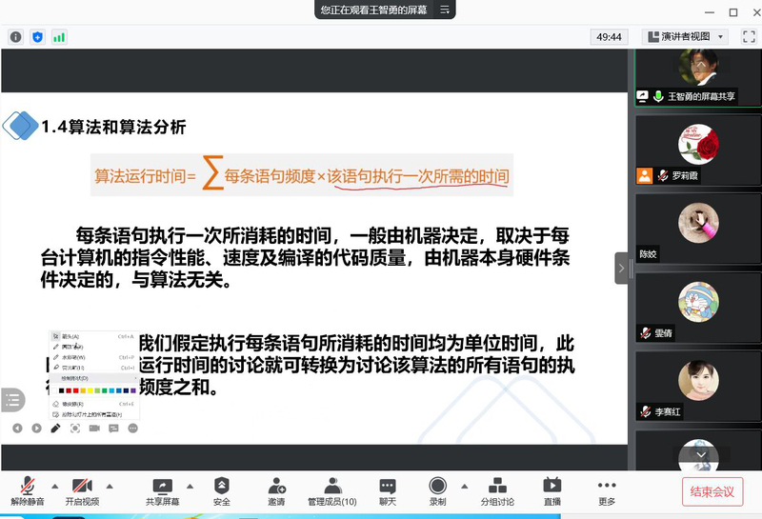Click the three-dot more icon in slideshow toolbar

point(132,429)
